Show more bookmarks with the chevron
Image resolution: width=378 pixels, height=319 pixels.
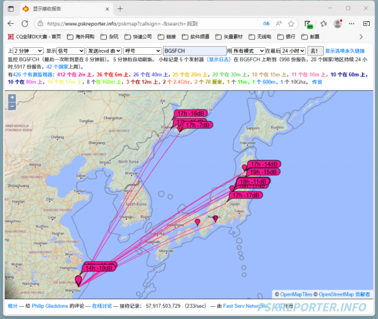click(x=361, y=37)
